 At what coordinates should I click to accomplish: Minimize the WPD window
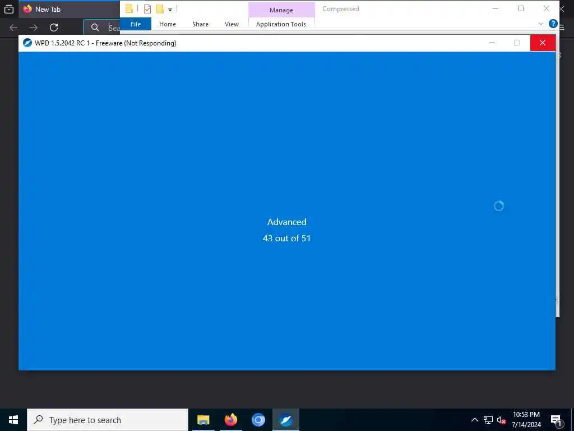(x=492, y=43)
